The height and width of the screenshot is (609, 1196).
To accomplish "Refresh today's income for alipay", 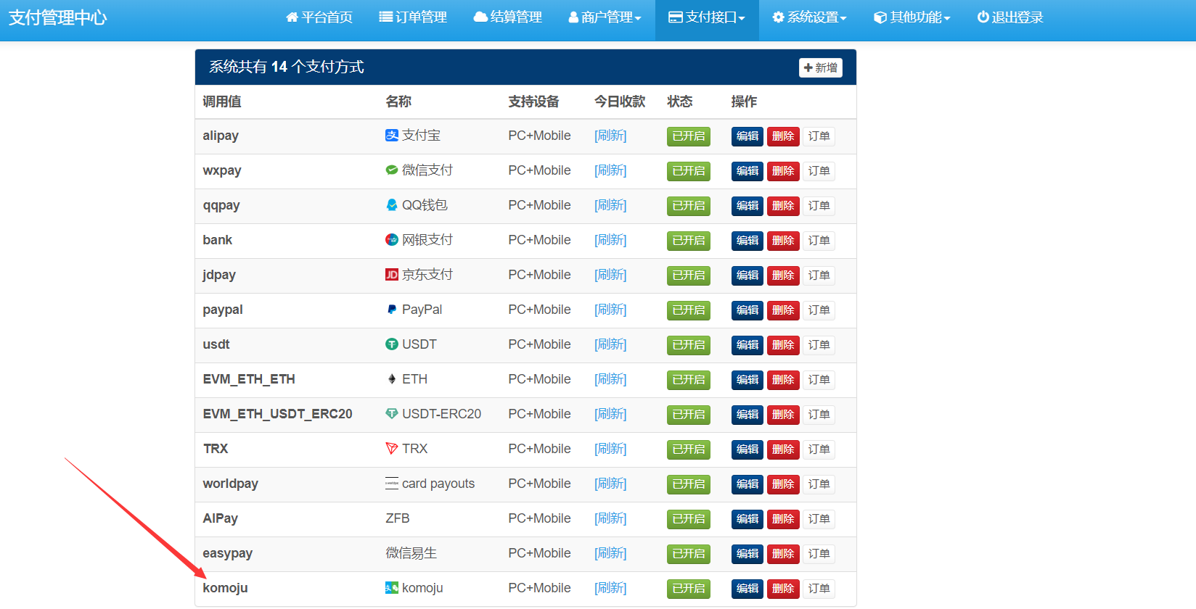I will (x=610, y=136).
